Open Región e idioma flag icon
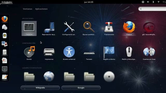 (x=109, y=52)
